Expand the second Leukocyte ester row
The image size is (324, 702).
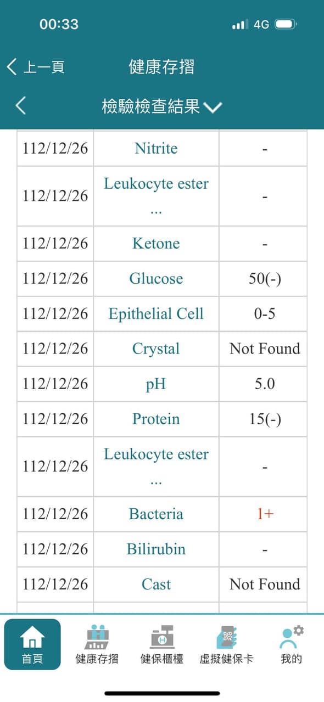tap(156, 467)
